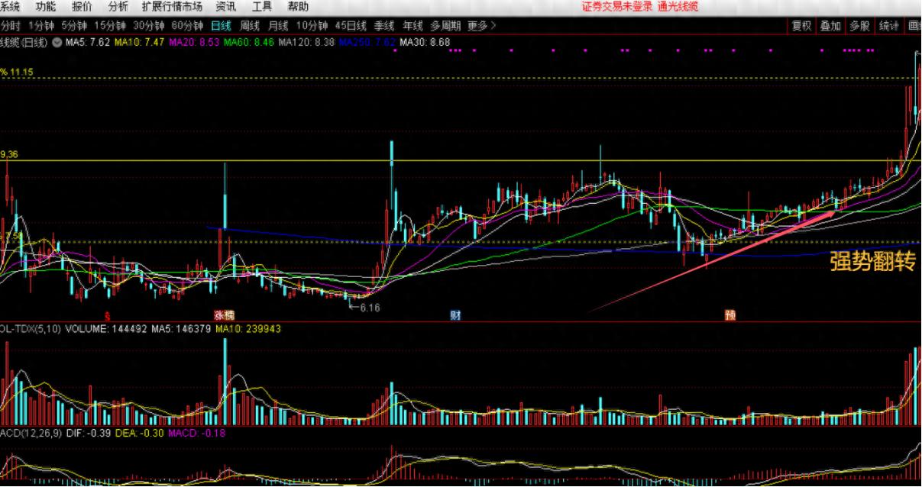The image size is (922, 487).
Task: Click the blue 财 financial marker icon
Action: click(x=455, y=314)
